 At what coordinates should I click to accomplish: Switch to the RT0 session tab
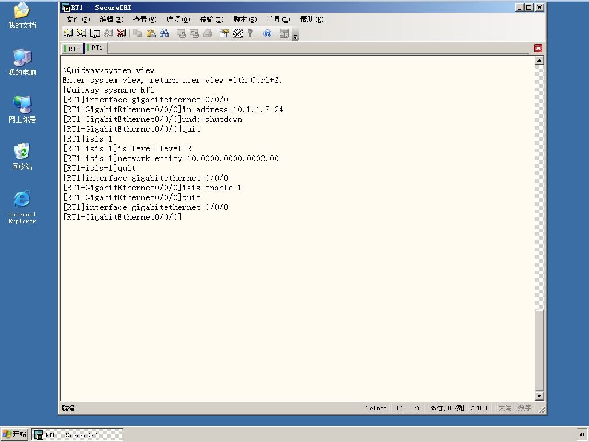[x=72, y=48]
